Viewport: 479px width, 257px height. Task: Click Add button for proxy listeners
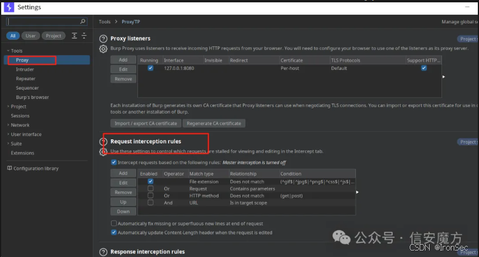[123, 60]
